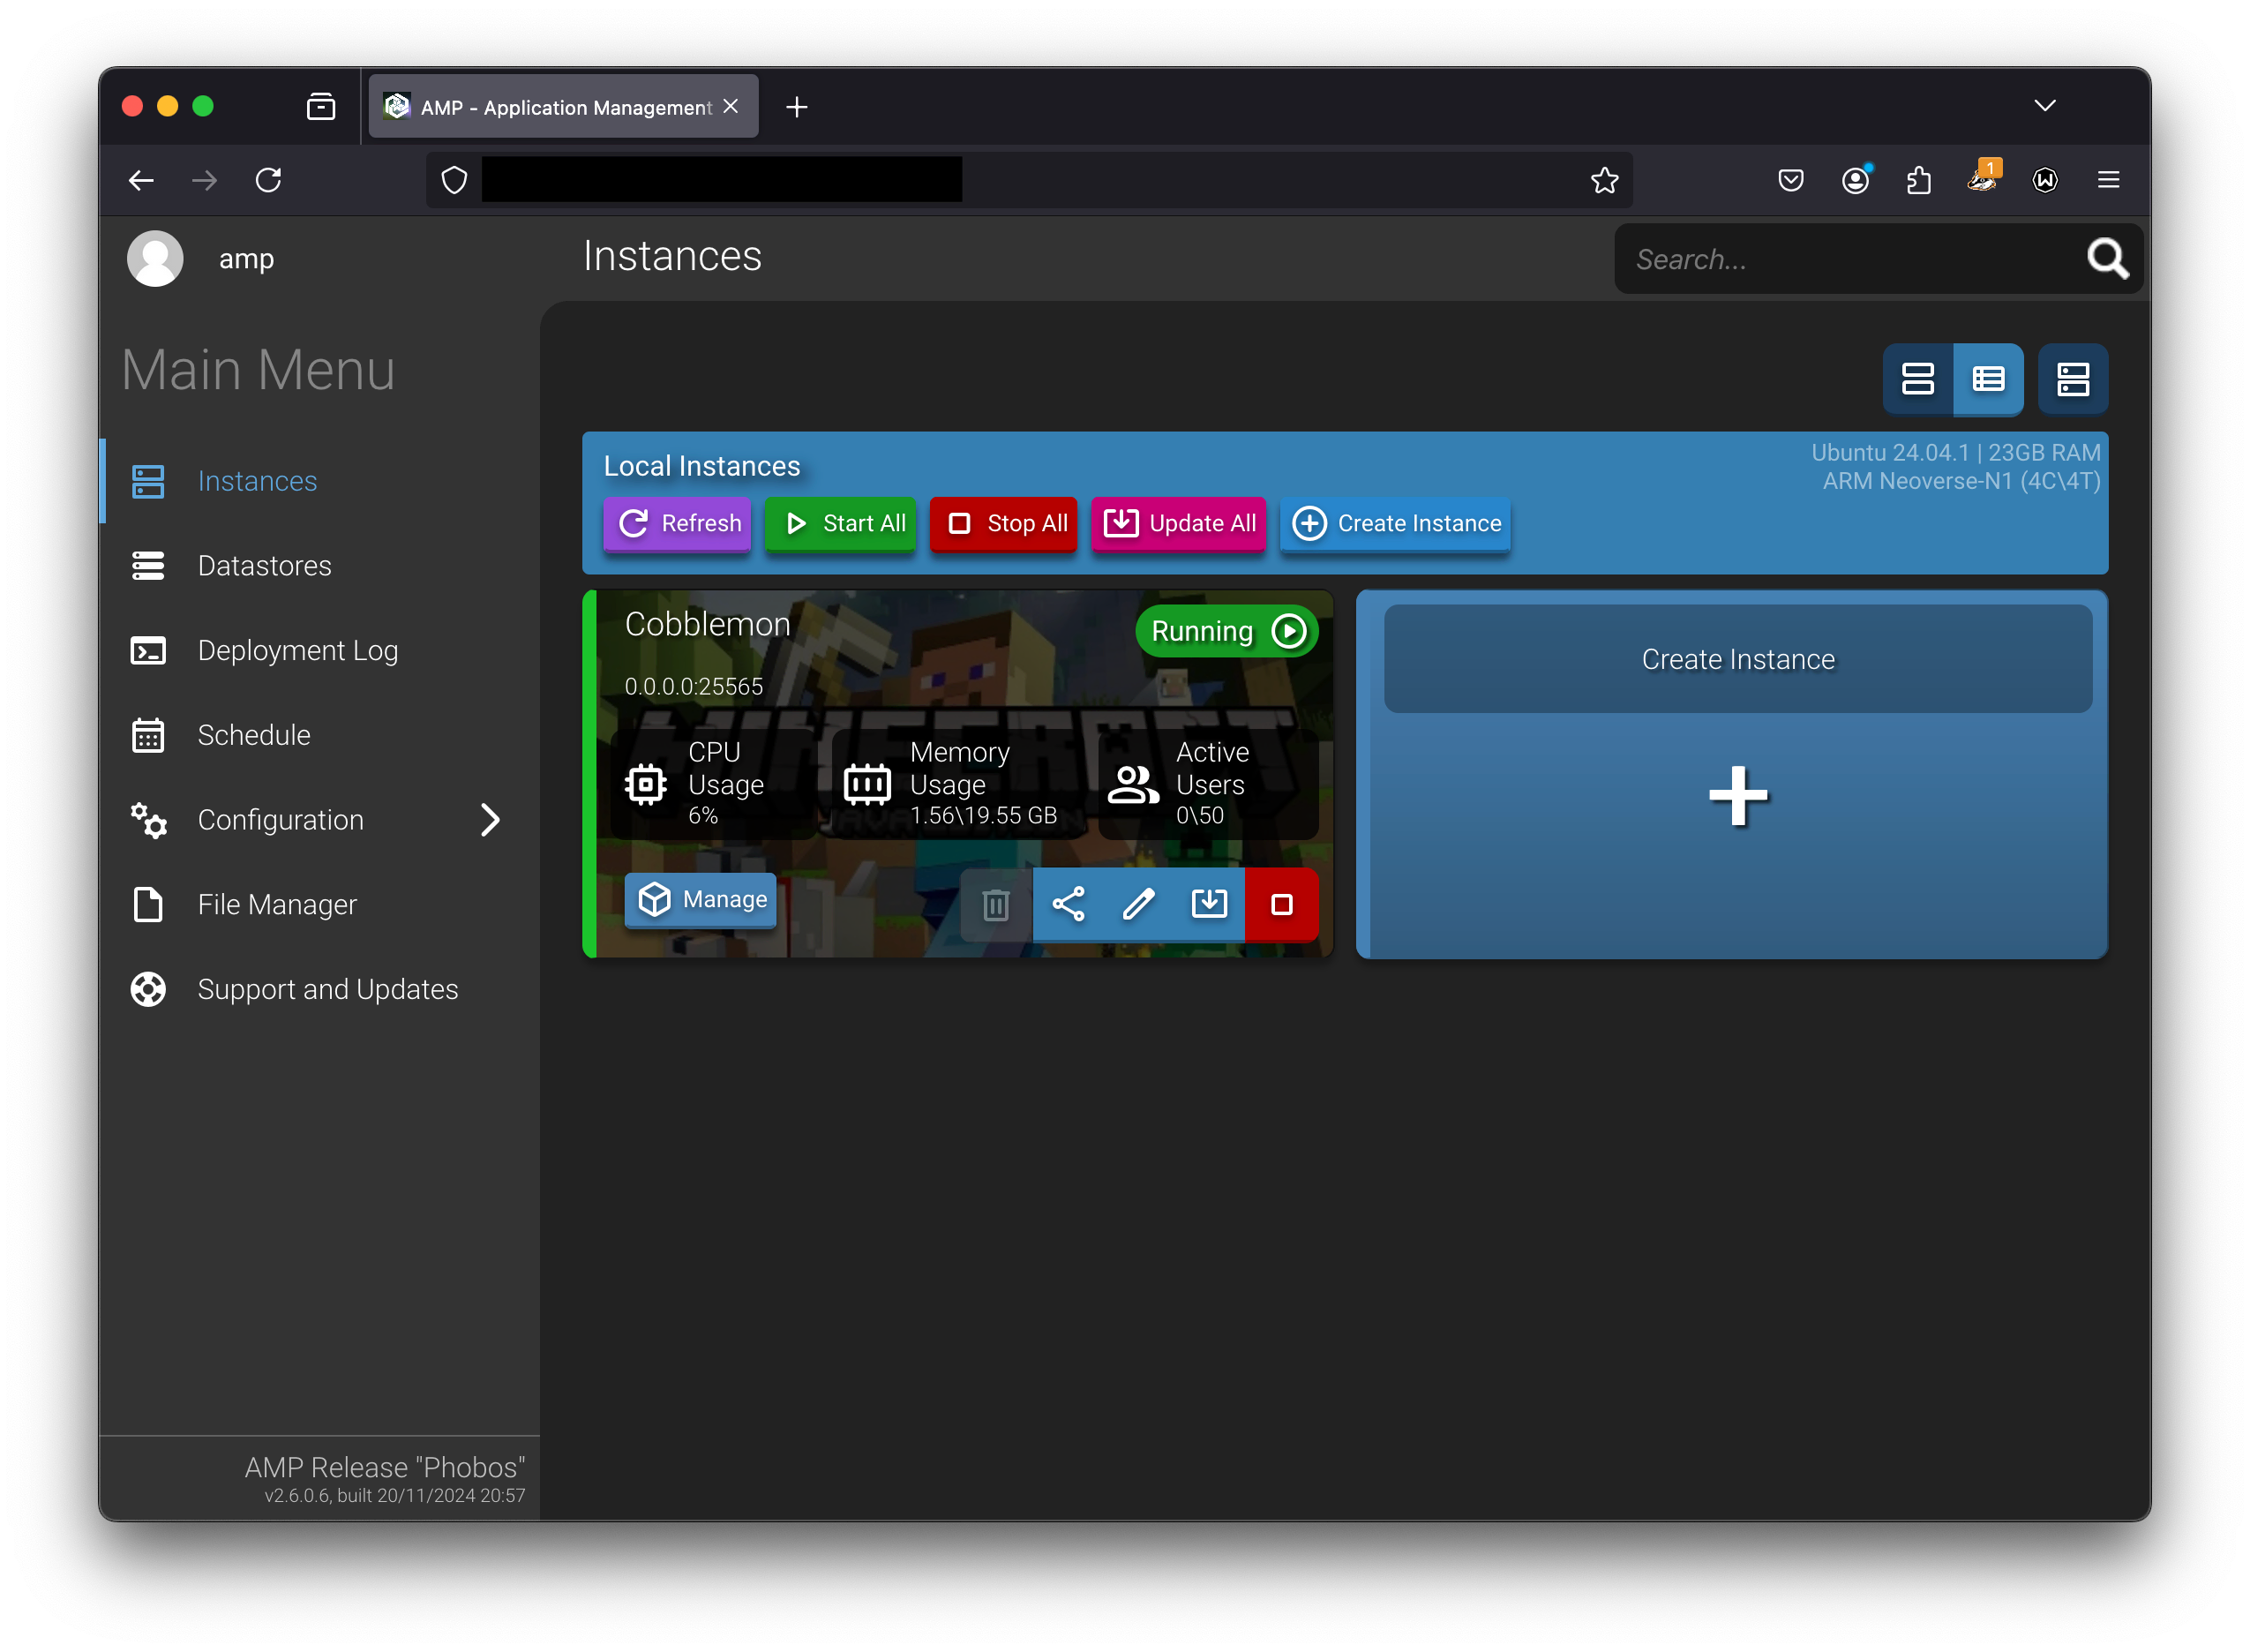Screen dimensions: 2250x1652
Task: Click the W extension icon
Action: click(x=2046, y=180)
